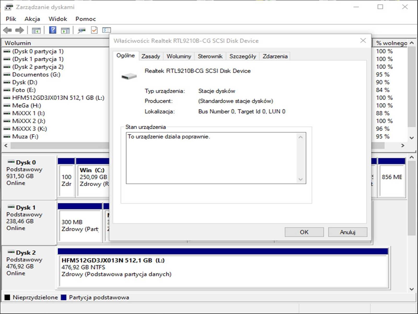Viewport: 418px width, 314px height.
Task: Click the Disk Management app title icon
Action: tap(9, 7)
